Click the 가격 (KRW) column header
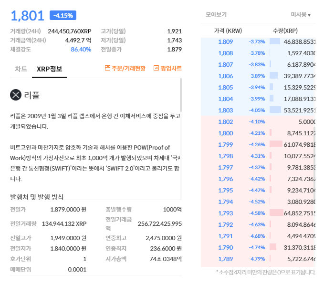The height and width of the screenshot is (293, 324). tap(228, 31)
